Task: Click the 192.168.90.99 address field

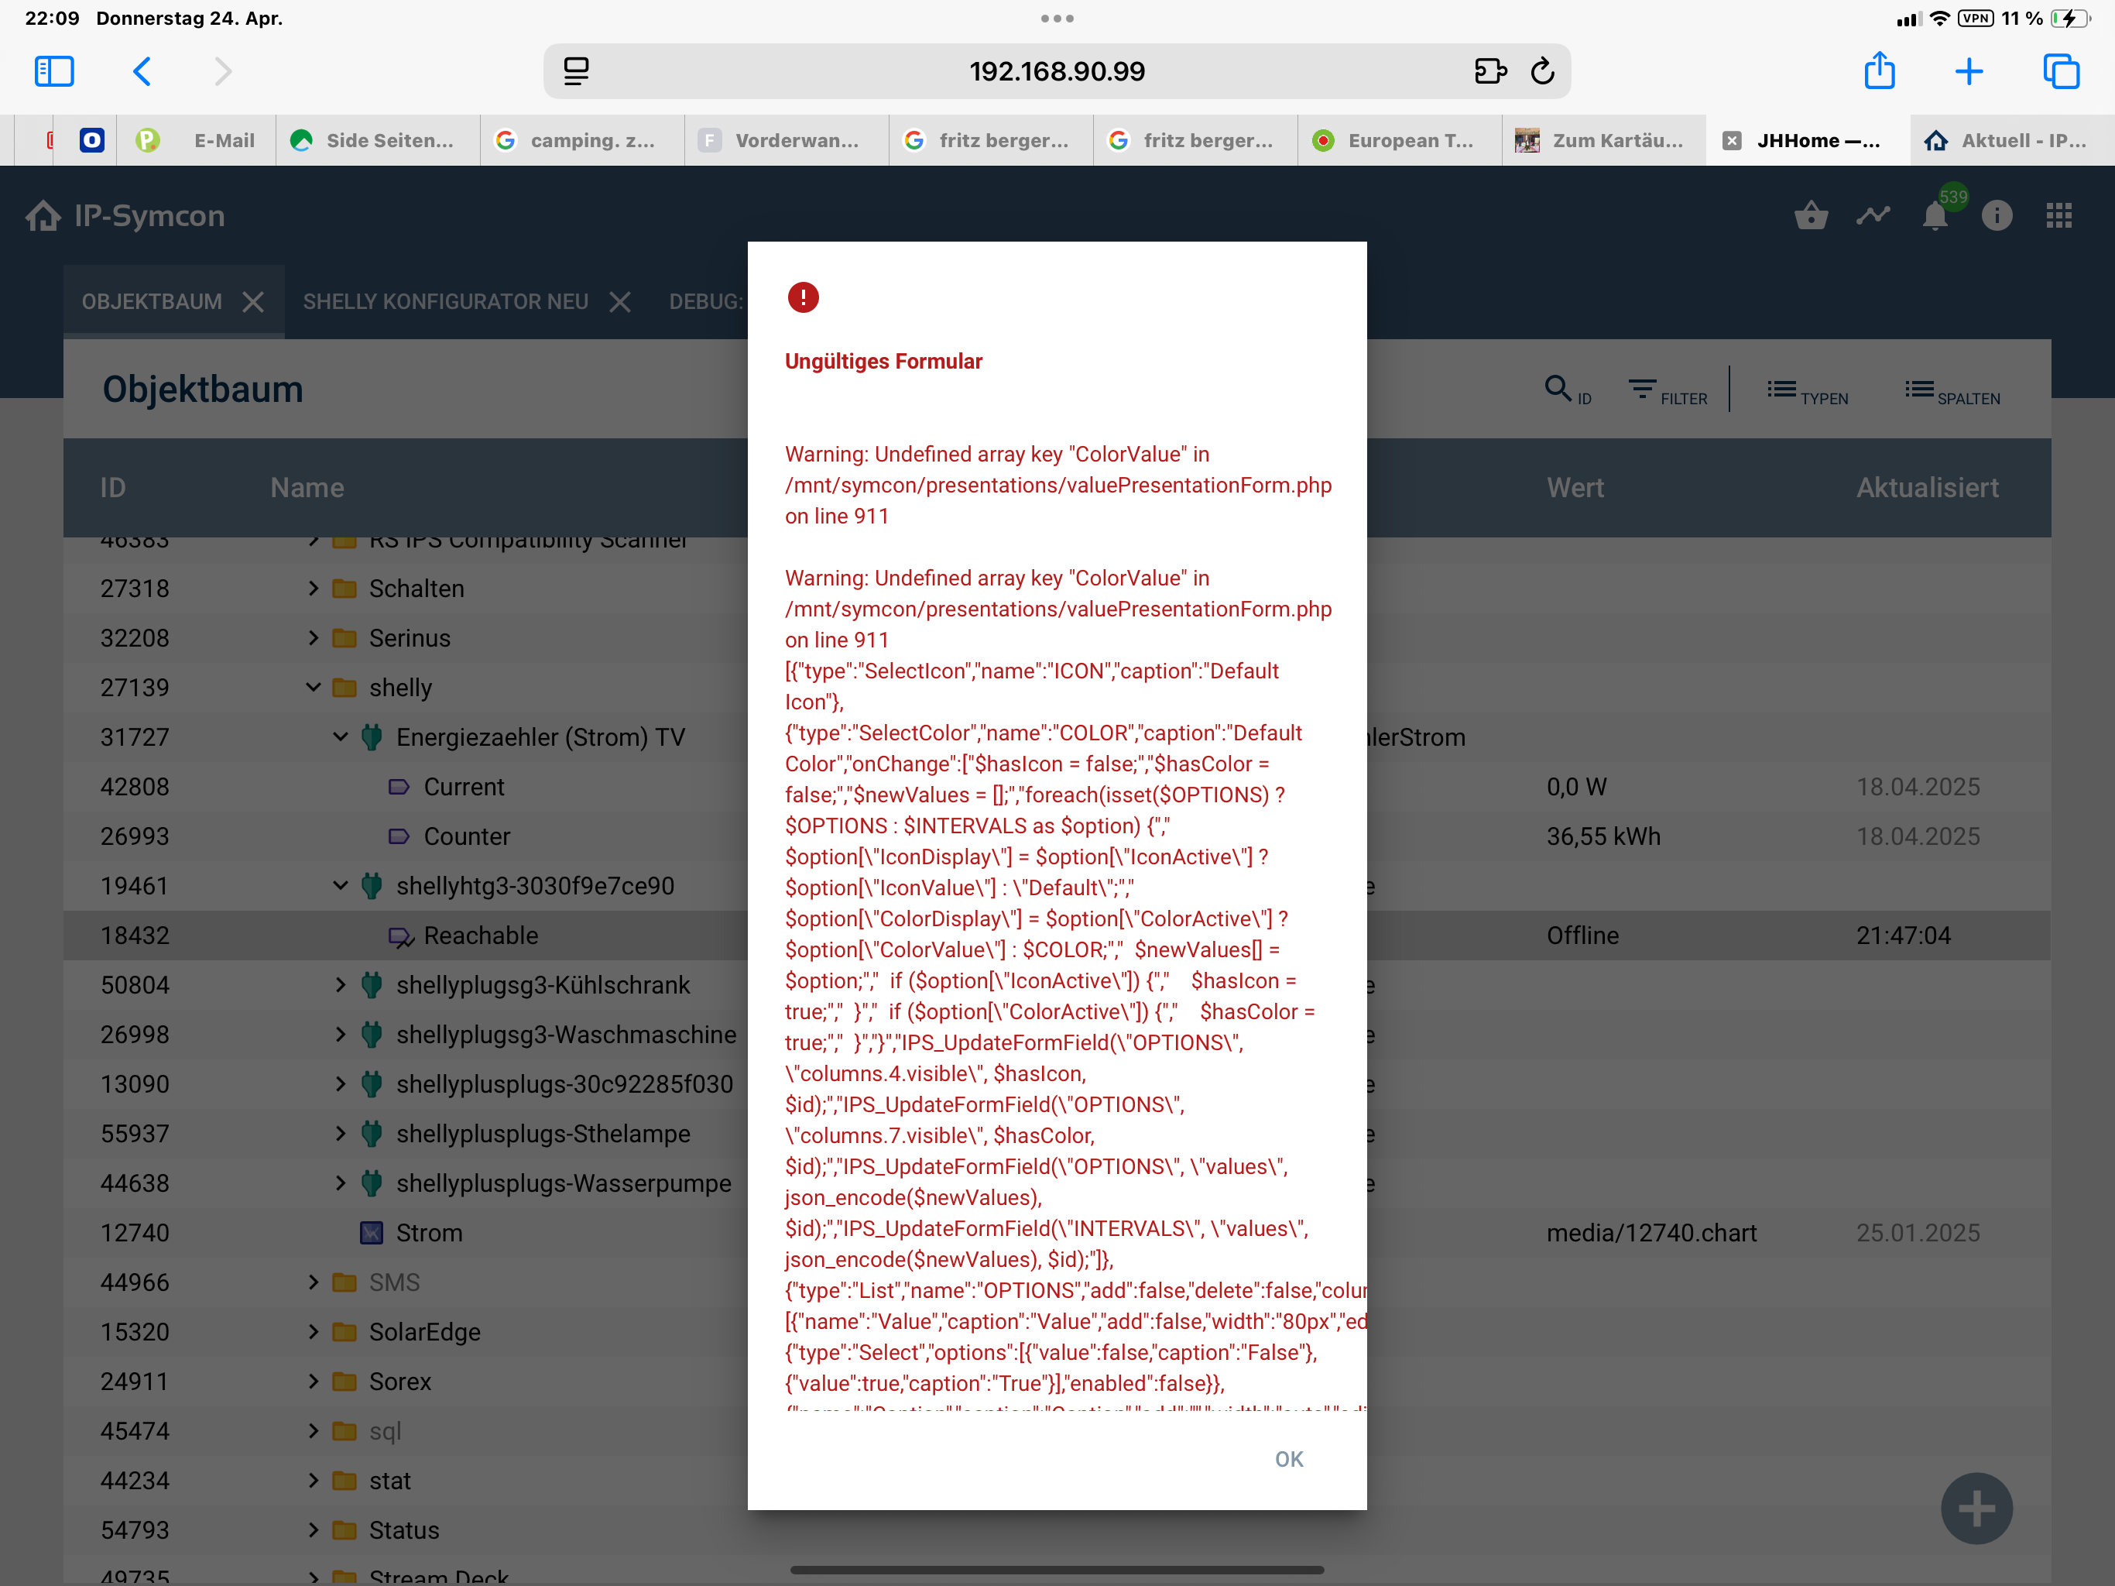Action: pos(1056,72)
